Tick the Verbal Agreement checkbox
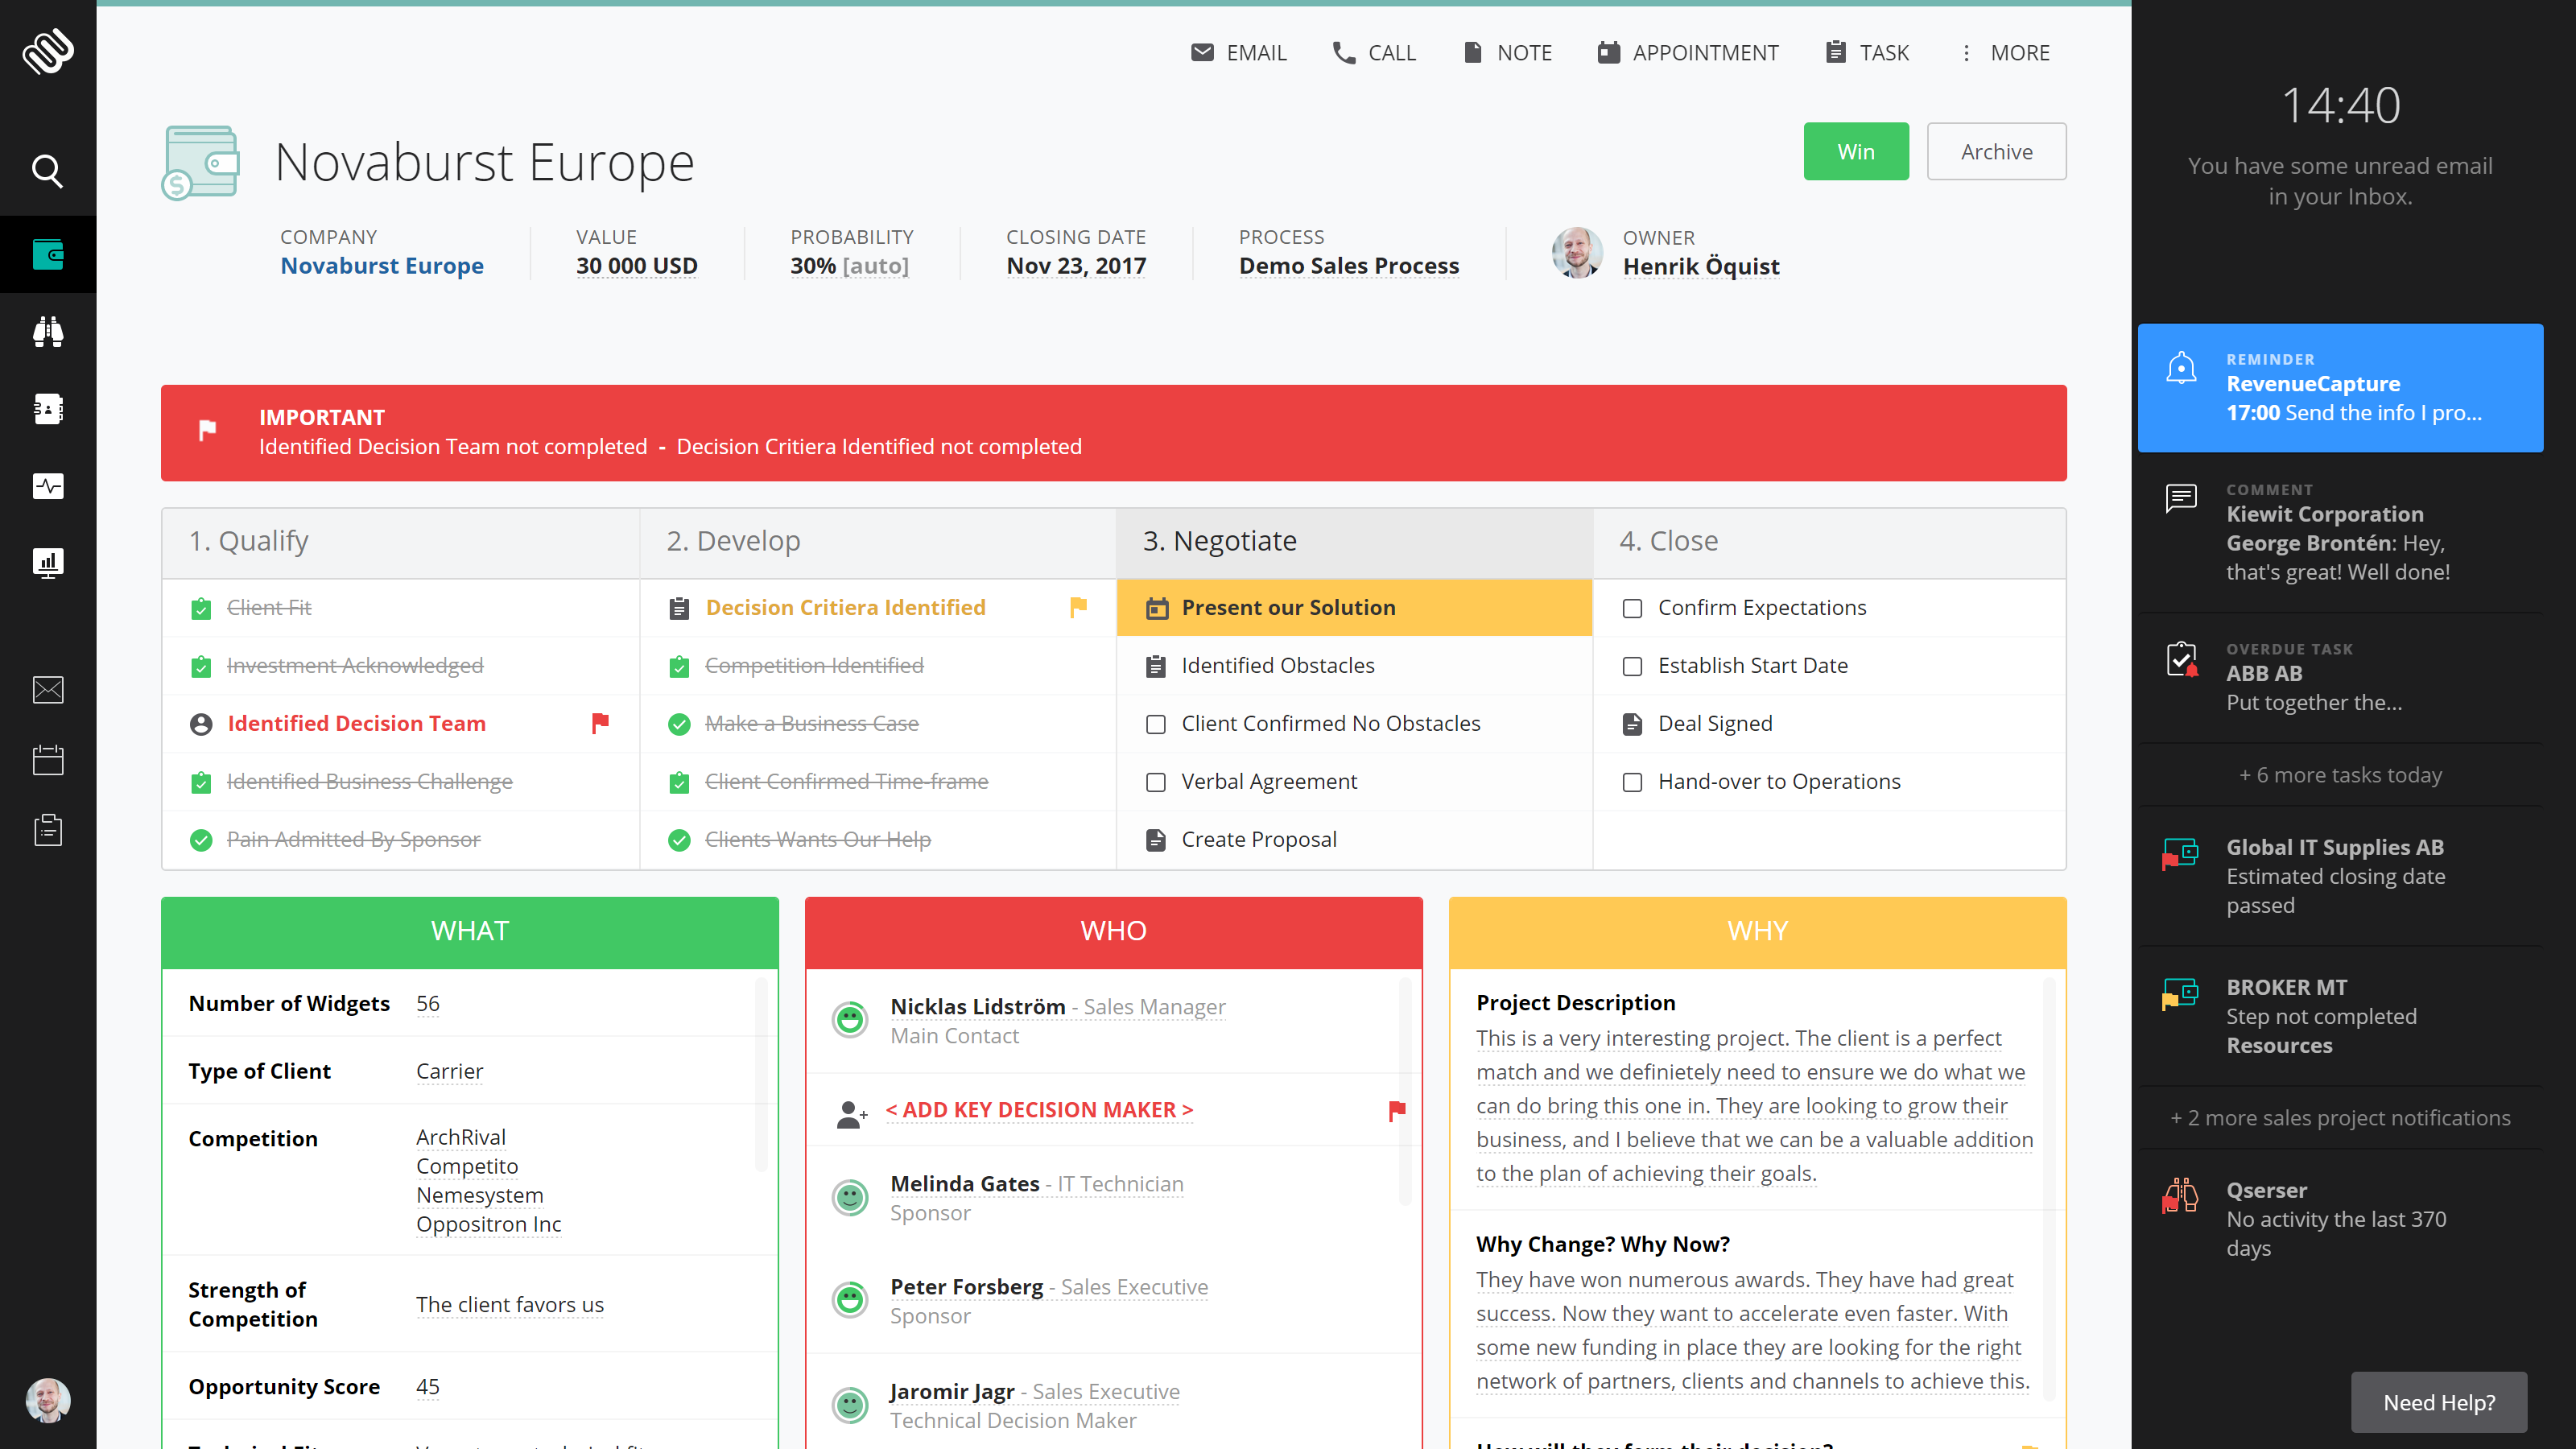This screenshot has width=2576, height=1449. point(1156,782)
